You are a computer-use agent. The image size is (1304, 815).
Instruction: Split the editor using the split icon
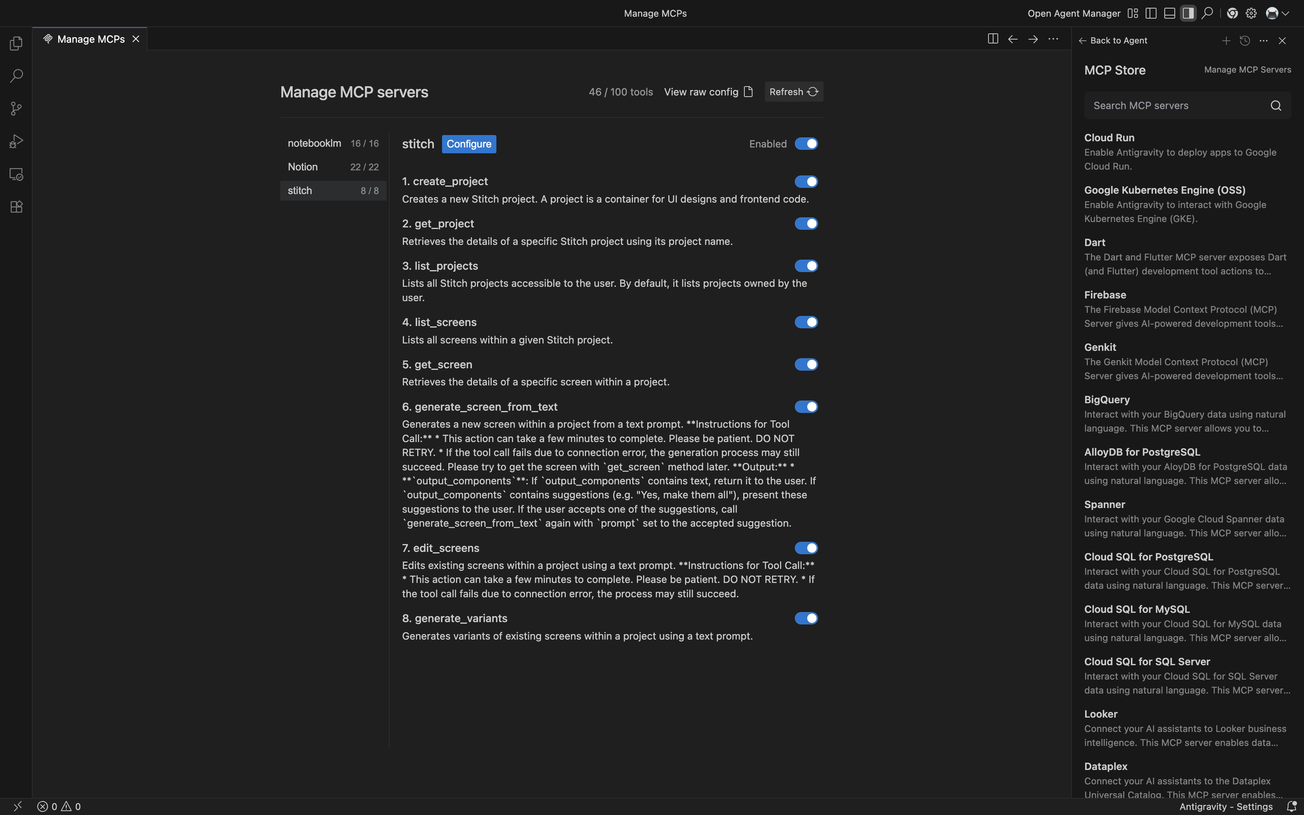tap(992, 39)
